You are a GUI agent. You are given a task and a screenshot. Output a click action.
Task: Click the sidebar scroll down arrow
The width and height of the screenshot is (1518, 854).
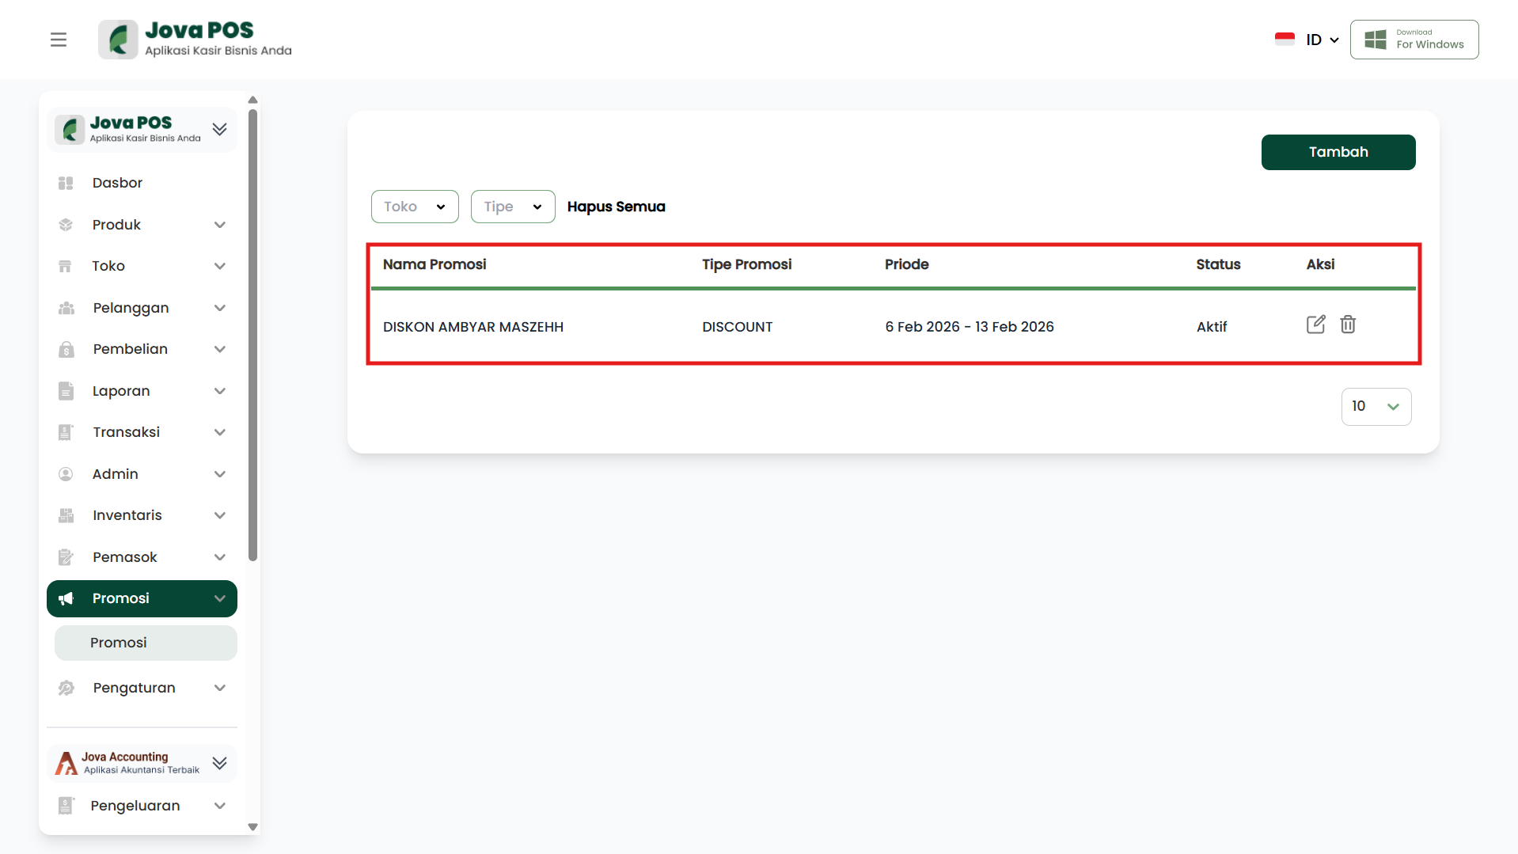(253, 827)
